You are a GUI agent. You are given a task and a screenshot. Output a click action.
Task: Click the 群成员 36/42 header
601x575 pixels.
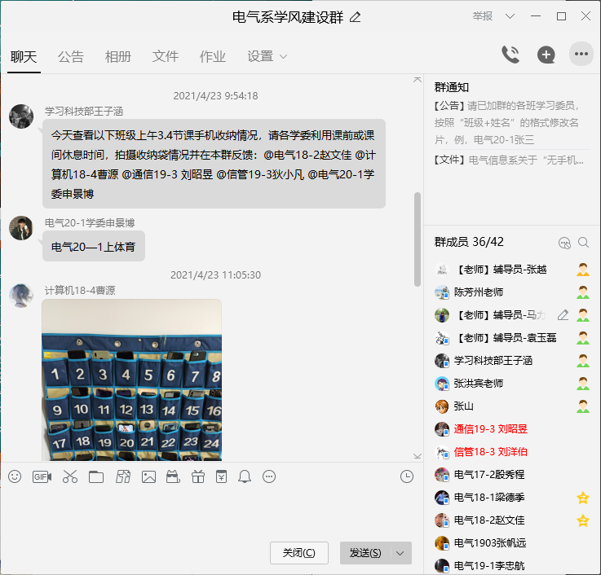(469, 242)
